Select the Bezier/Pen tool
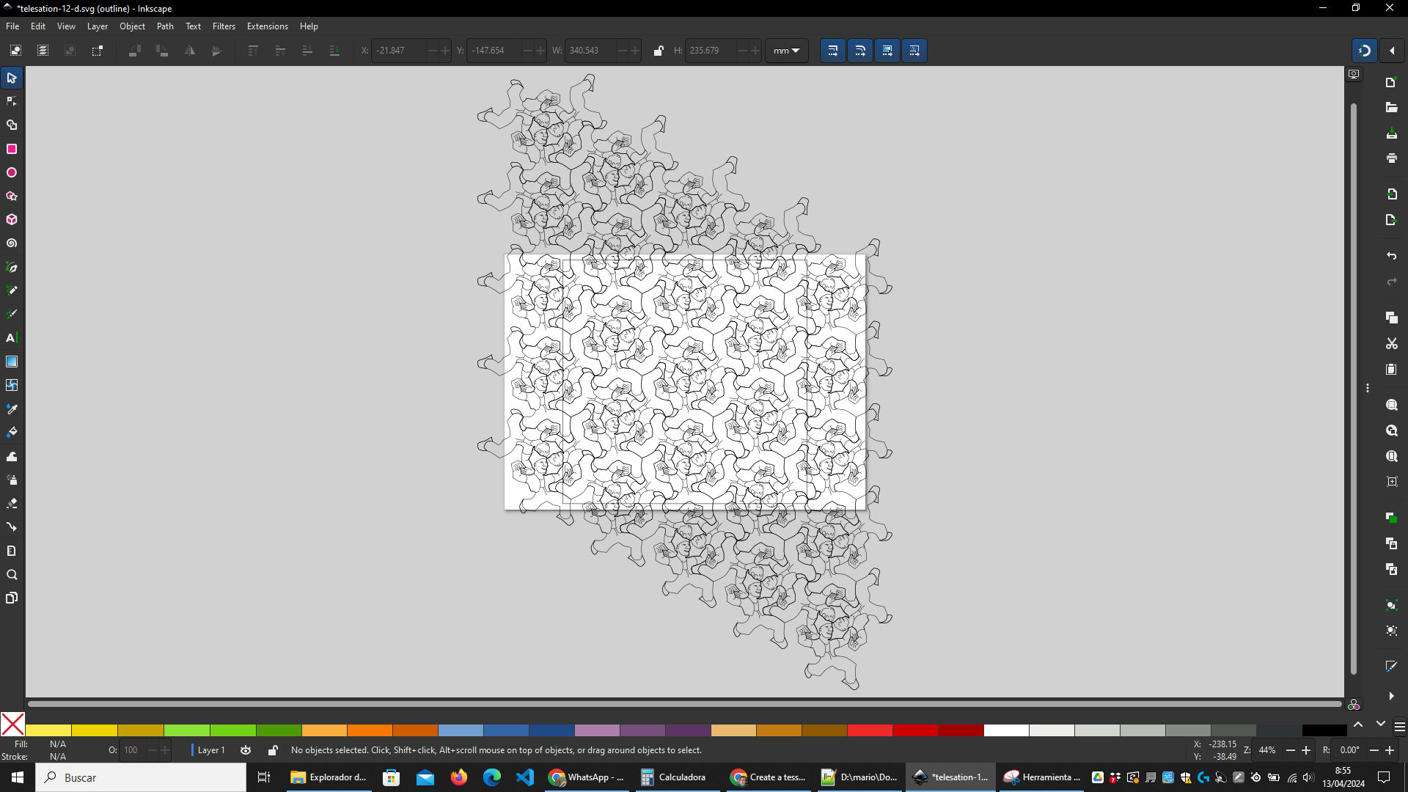Viewport: 1408px width, 792px height. coord(12,266)
